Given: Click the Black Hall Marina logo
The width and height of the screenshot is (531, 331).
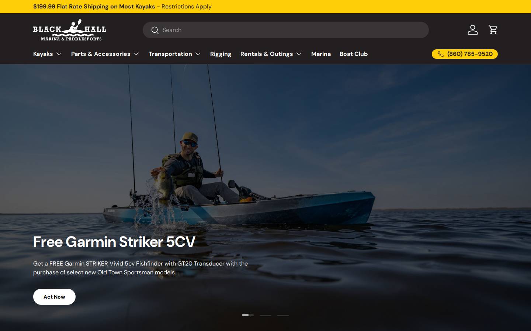Looking at the screenshot, I should (x=70, y=30).
